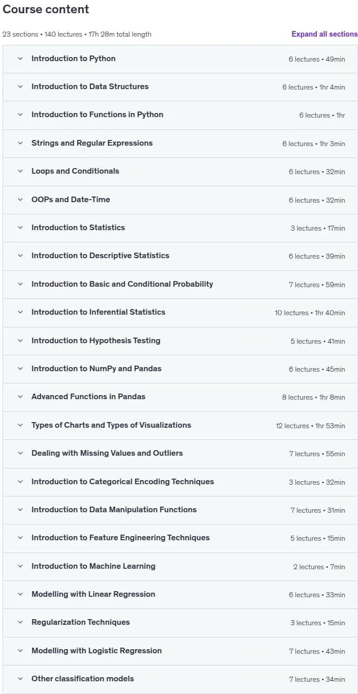Image resolution: width=358 pixels, height=694 pixels.
Task: Expand Types of Charts and Types of Visualizations chevron
Action: 20,425
